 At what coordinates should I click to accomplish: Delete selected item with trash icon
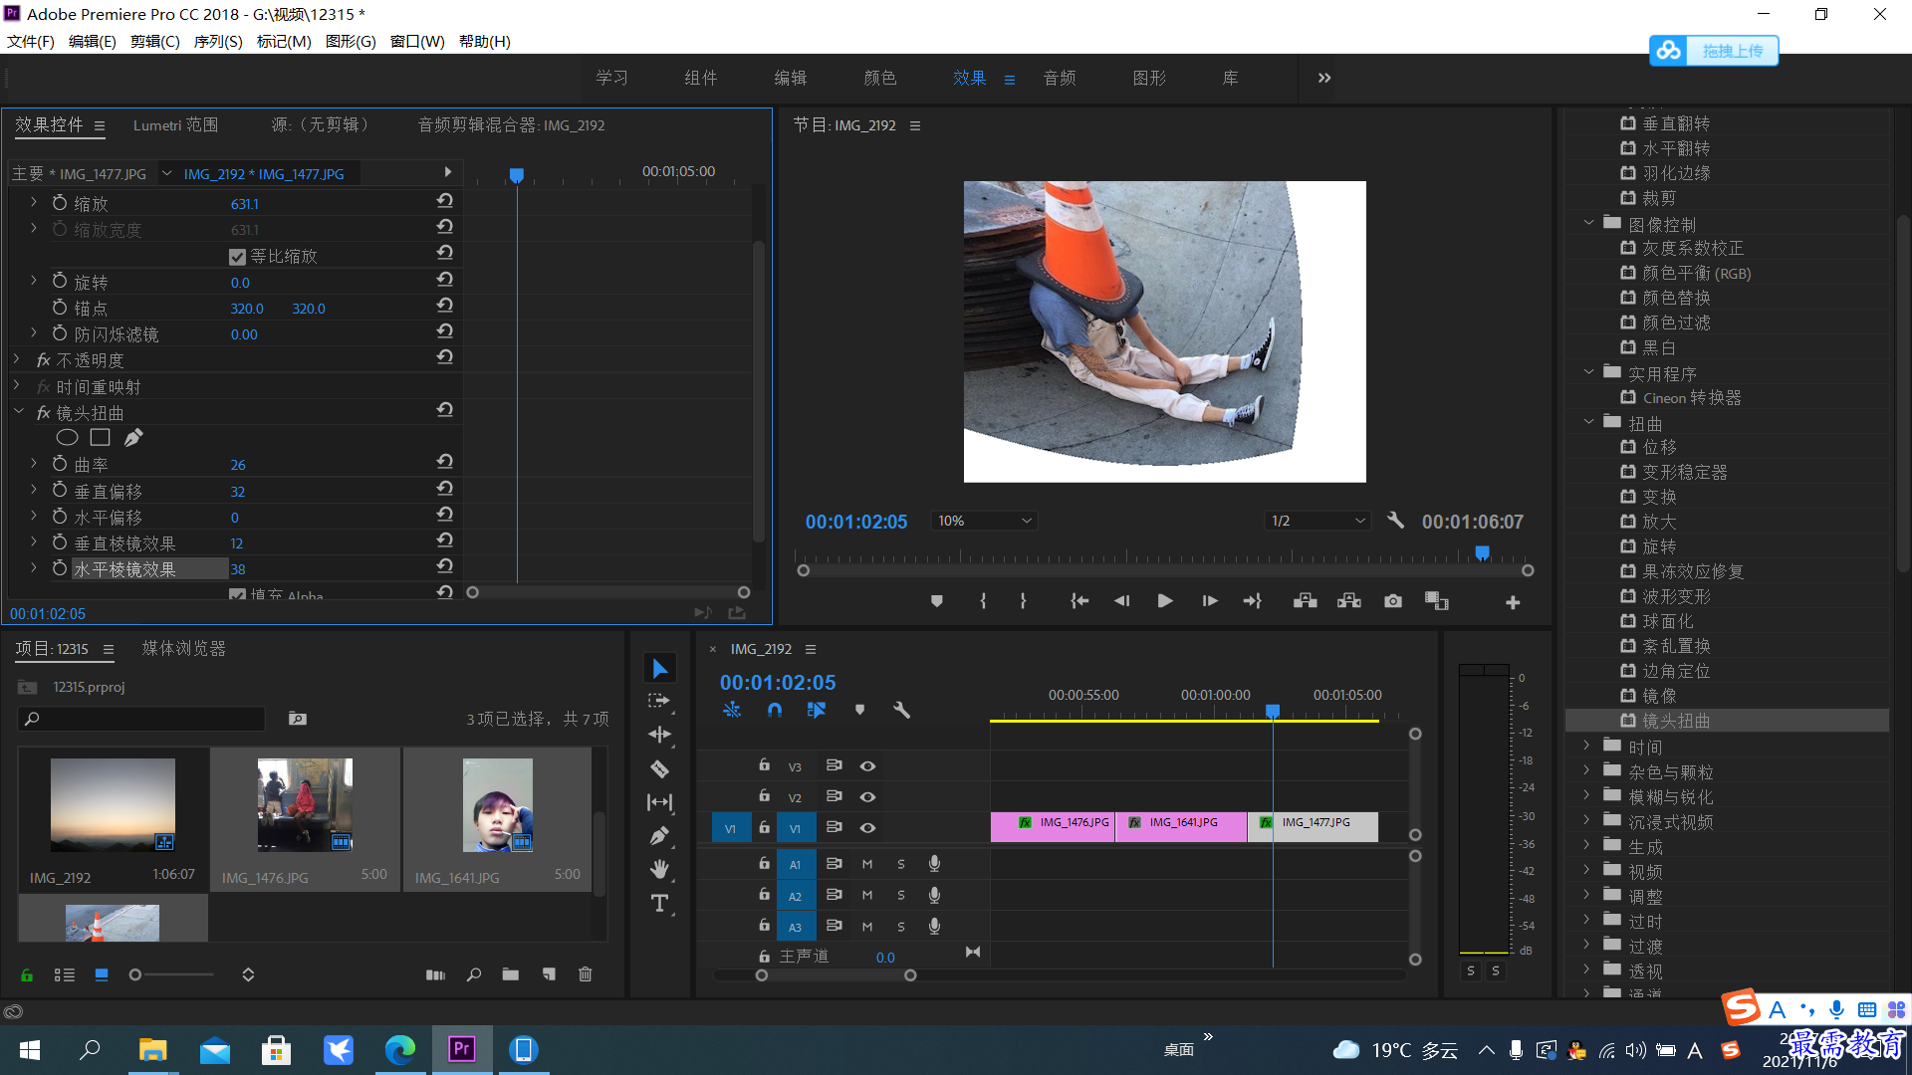click(x=586, y=974)
